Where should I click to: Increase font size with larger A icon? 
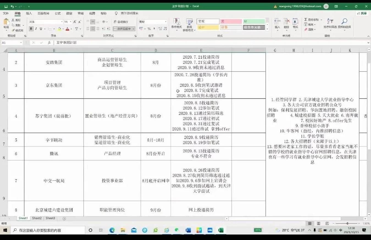[75, 22]
